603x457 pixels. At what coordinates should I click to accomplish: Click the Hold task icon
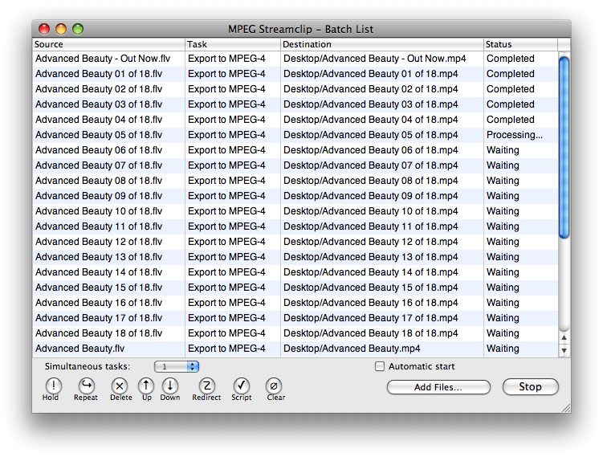[53, 386]
